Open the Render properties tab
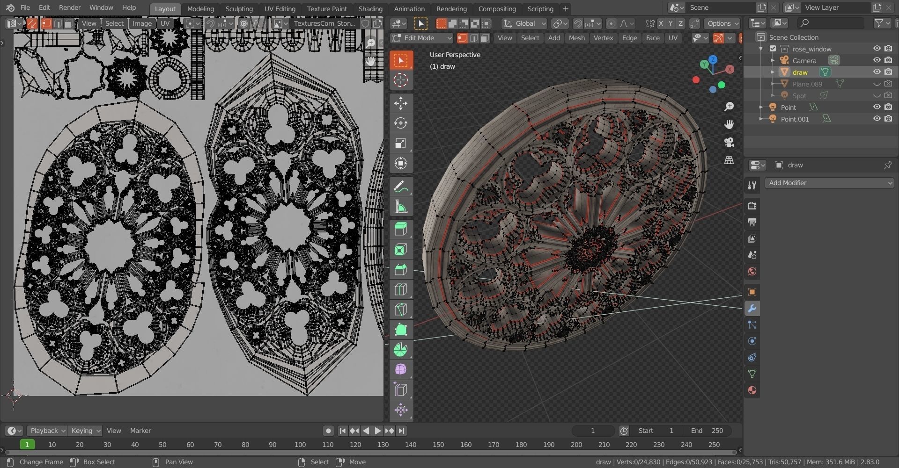This screenshot has height=468, width=899. (x=752, y=206)
